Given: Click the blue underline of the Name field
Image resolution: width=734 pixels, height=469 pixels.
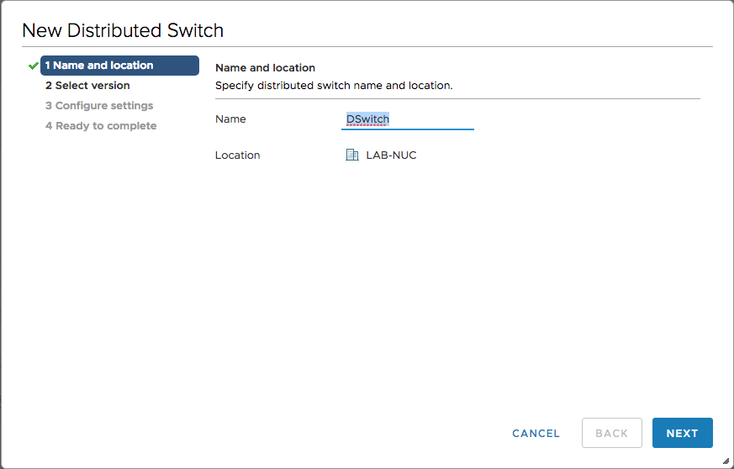Looking at the screenshot, I should pyautogui.click(x=408, y=129).
